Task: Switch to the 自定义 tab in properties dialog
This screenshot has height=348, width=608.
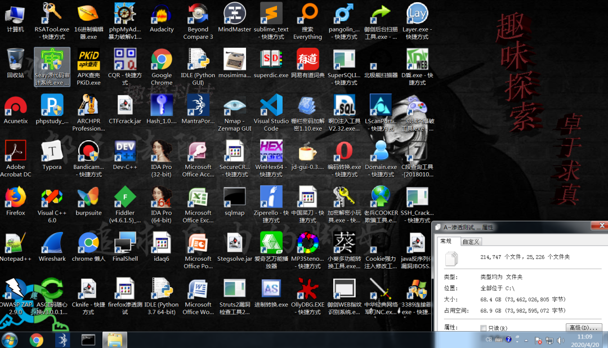Action: point(471,242)
